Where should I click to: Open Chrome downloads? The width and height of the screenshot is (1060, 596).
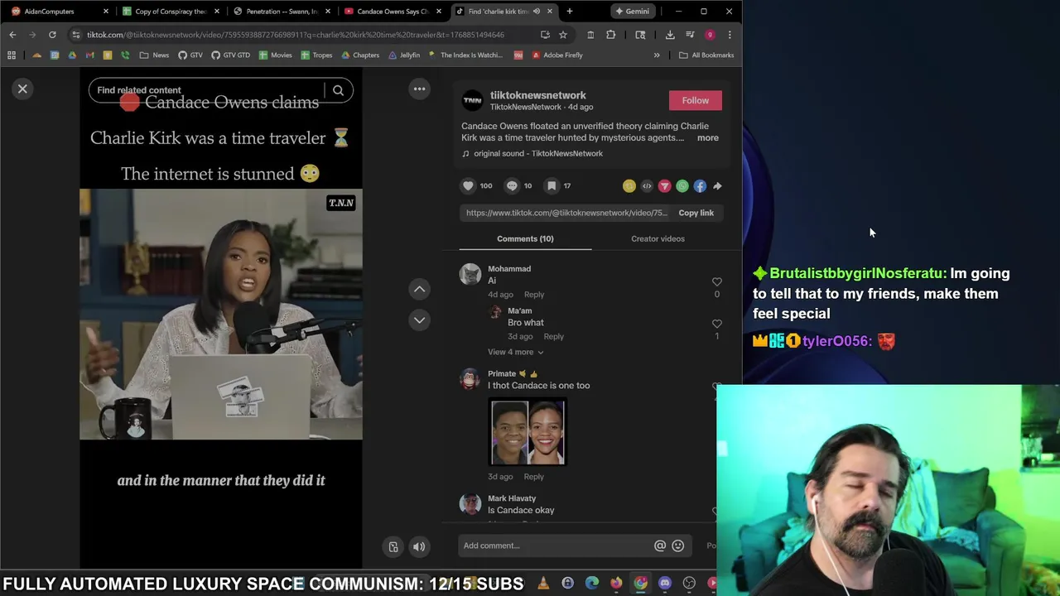[670, 35]
